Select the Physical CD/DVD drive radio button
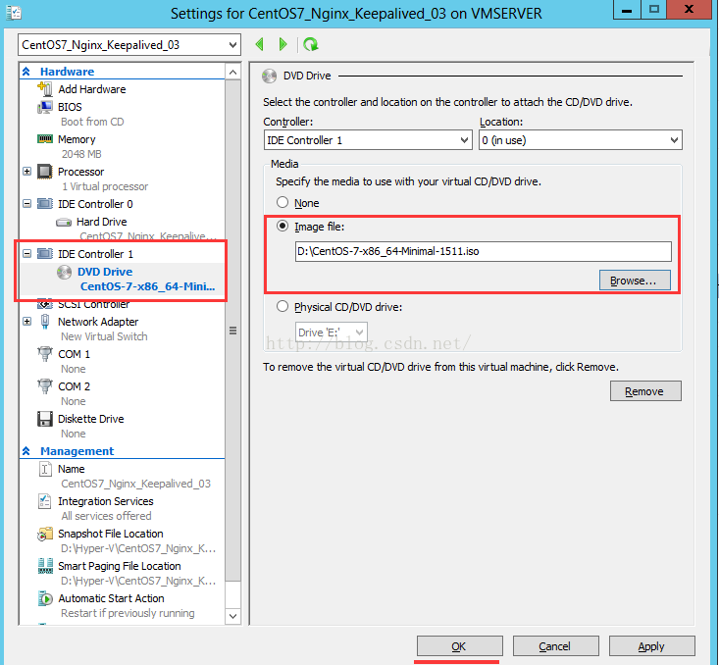The height and width of the screenshot is (665, 719). pos(282,306)
